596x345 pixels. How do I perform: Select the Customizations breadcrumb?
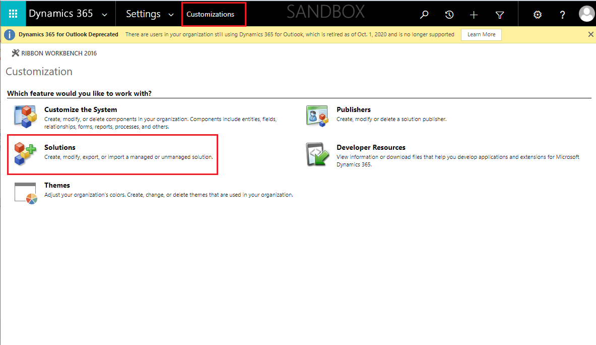210,15
